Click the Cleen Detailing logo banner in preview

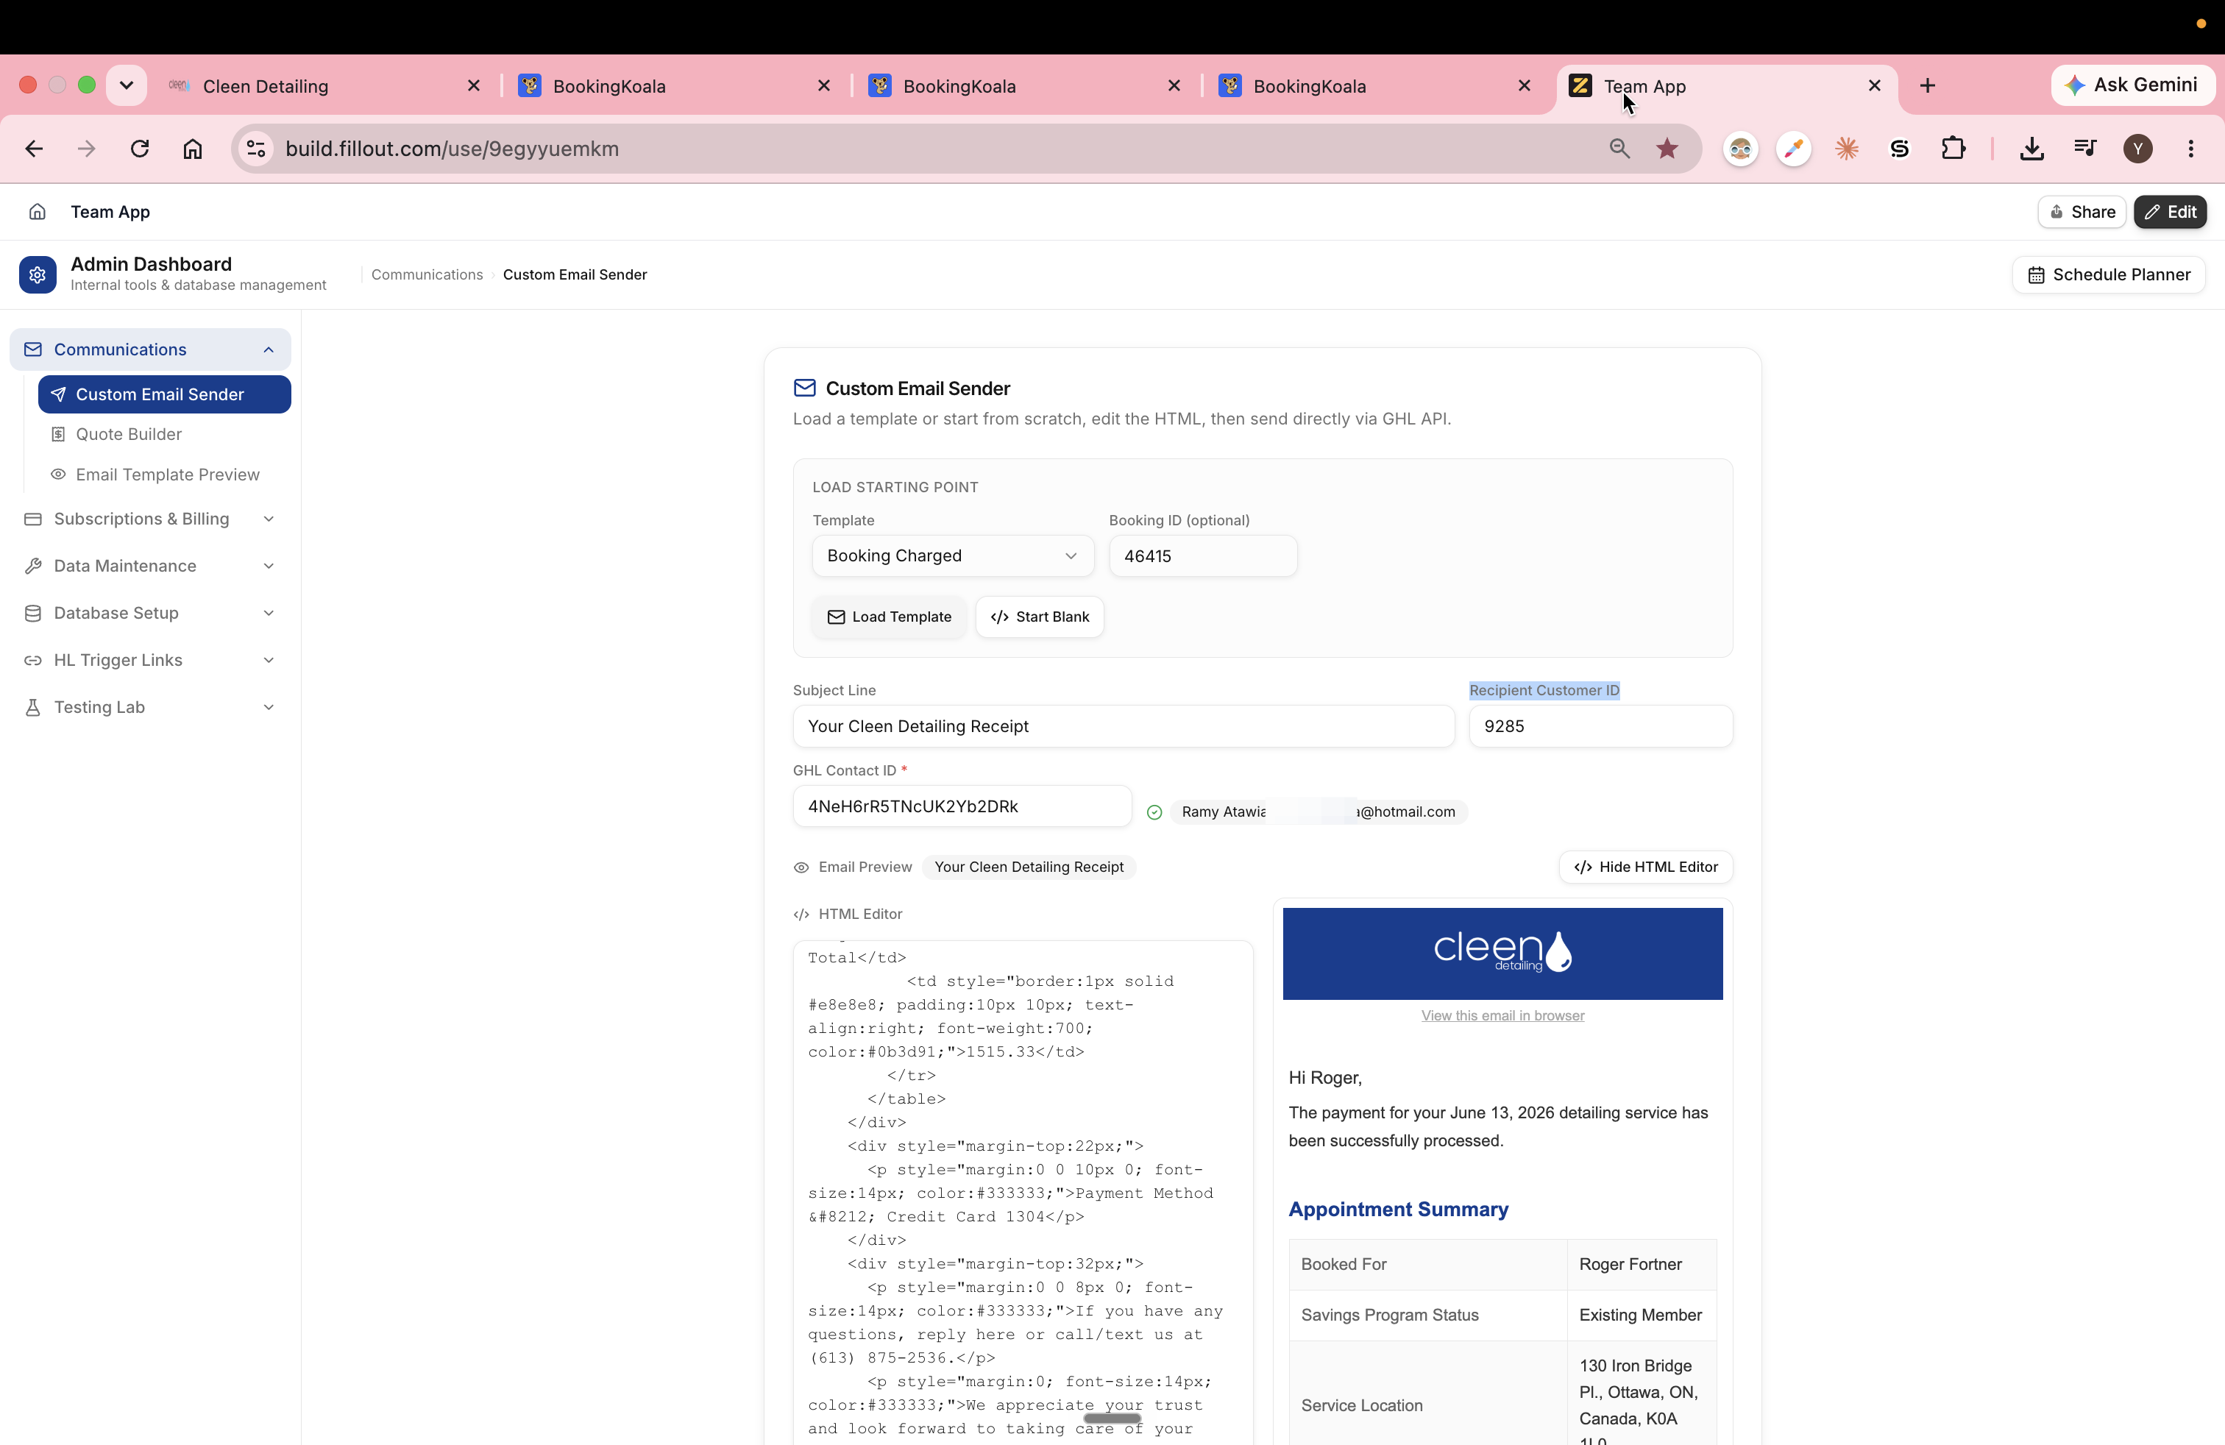(1502, 954)
